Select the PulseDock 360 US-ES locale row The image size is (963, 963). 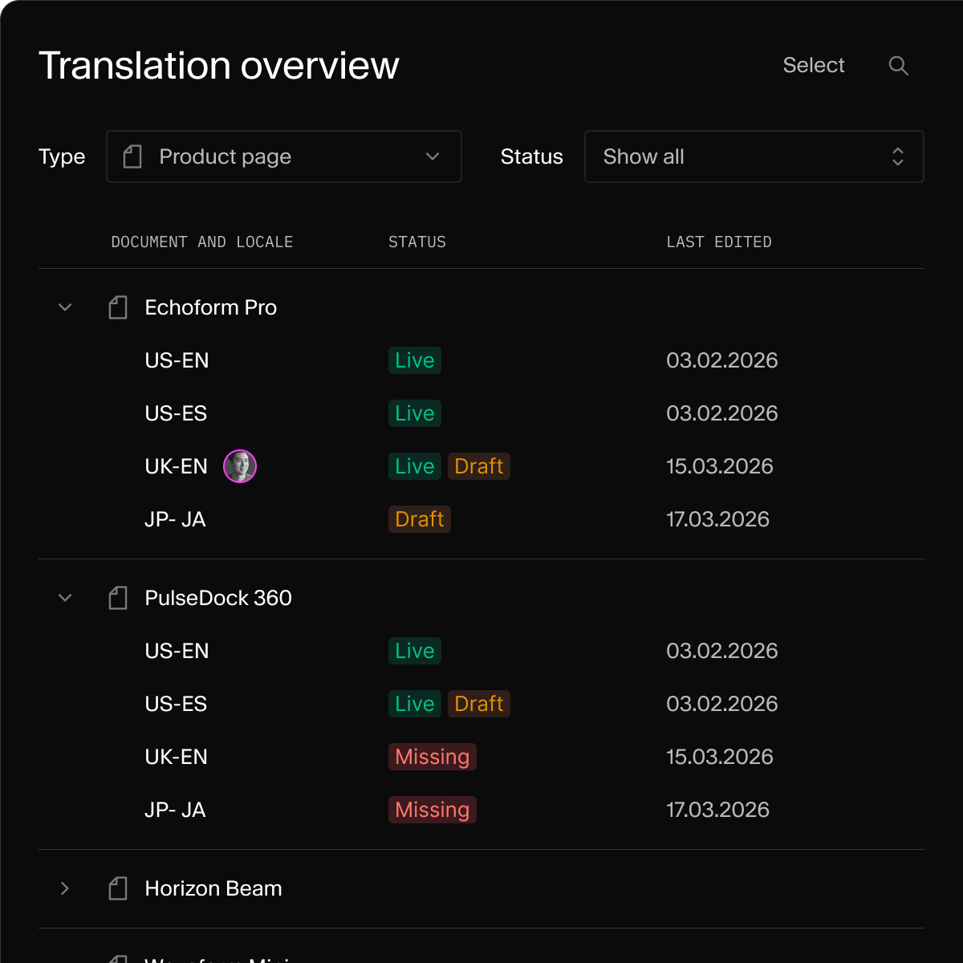click(x=176, y=704)
